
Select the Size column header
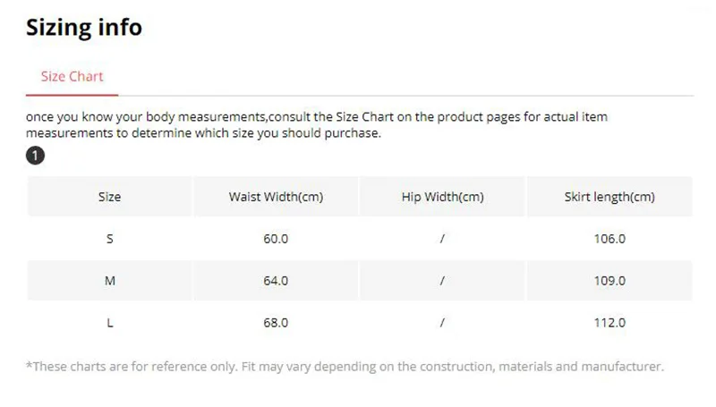109,196
